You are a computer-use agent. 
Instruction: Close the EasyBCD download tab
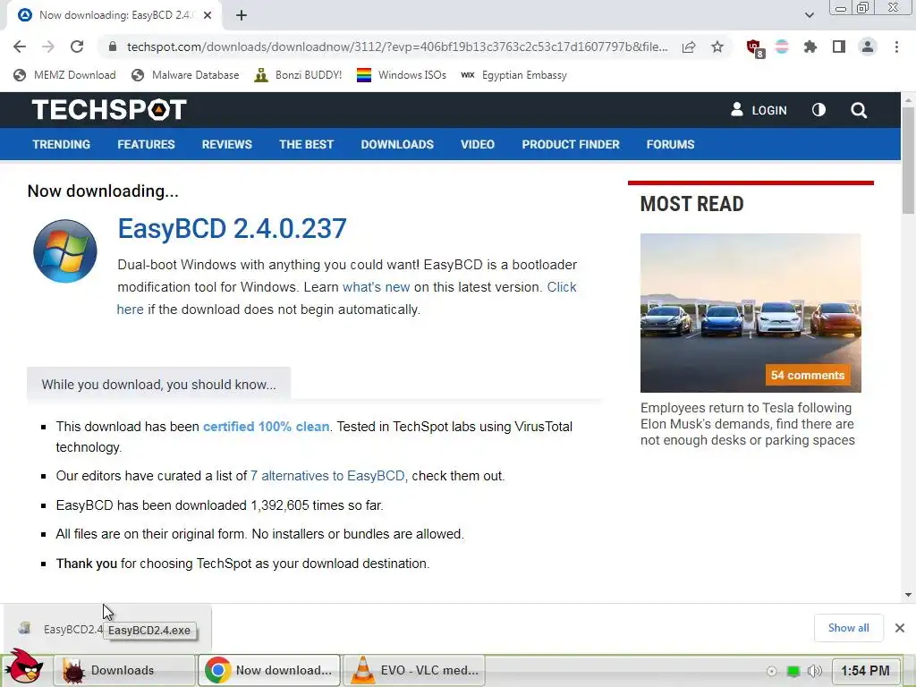[208, 16]
